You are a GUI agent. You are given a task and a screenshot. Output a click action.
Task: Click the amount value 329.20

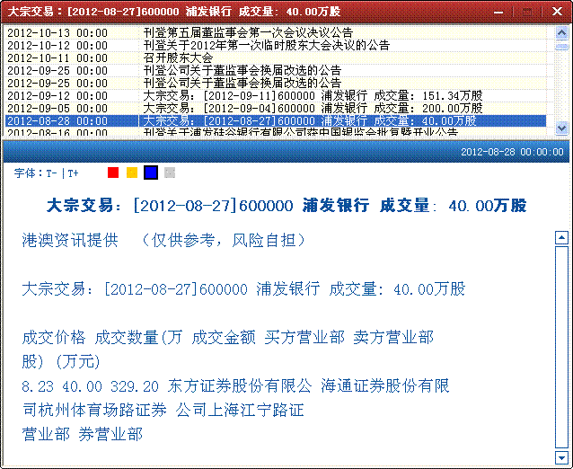(x=135, y=386)
